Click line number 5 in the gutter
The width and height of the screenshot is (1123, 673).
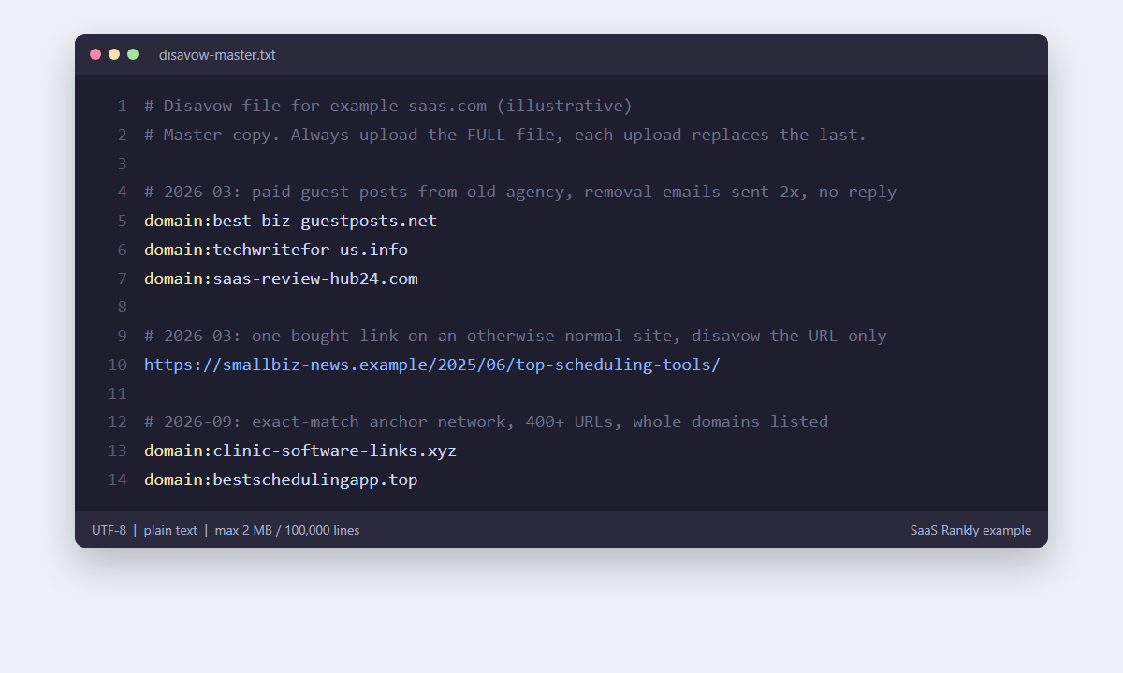(122, 221)
